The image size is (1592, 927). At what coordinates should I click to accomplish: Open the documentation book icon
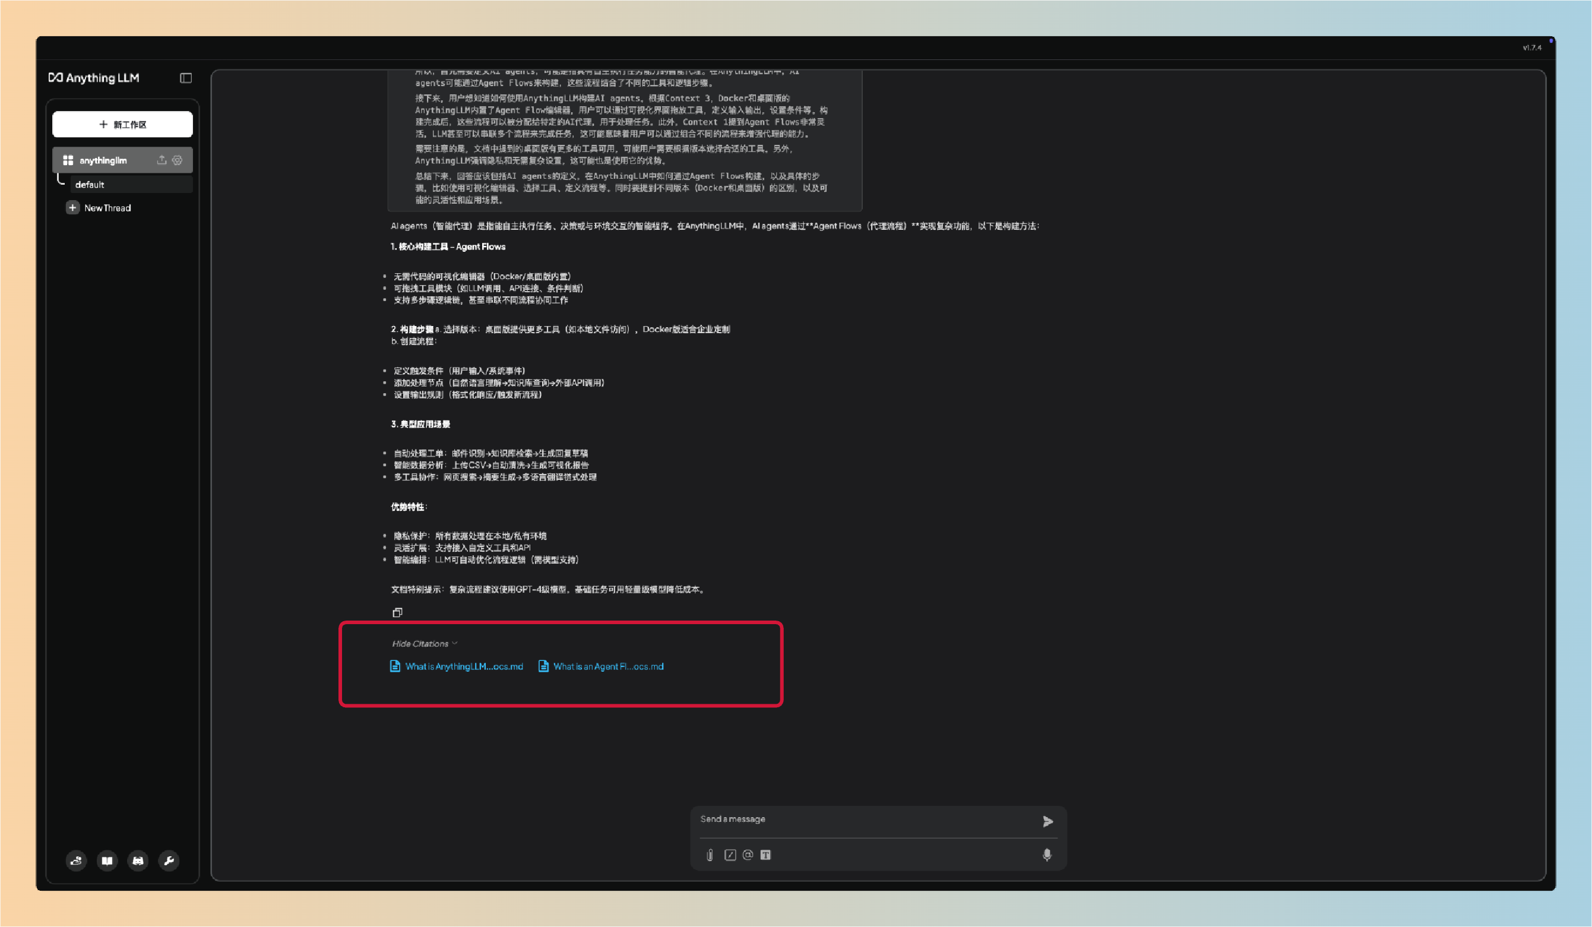107,860
